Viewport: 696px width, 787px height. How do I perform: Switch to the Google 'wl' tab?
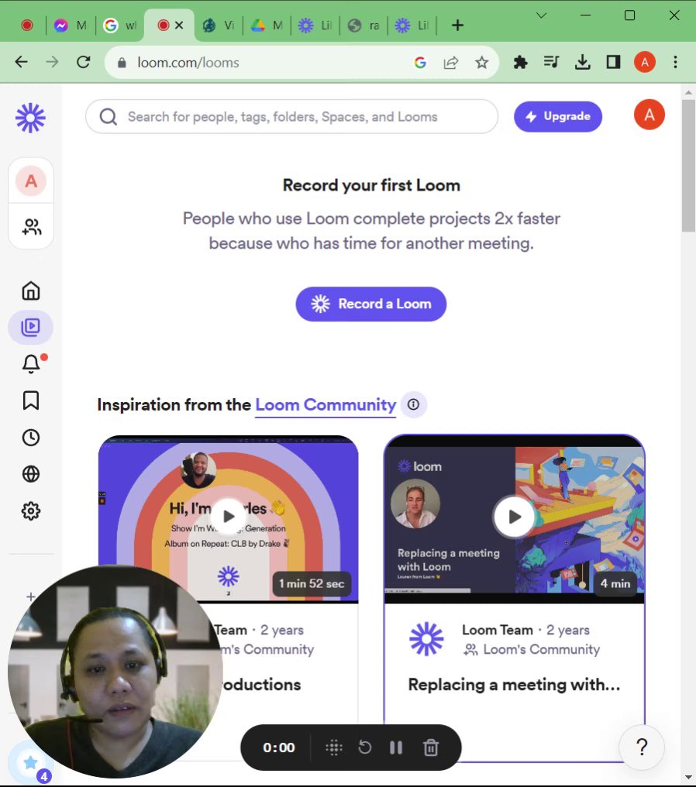pyautogui.click(x=120, y=25)
